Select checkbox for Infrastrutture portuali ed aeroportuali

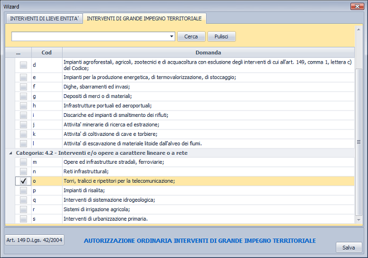coord(23,105)
